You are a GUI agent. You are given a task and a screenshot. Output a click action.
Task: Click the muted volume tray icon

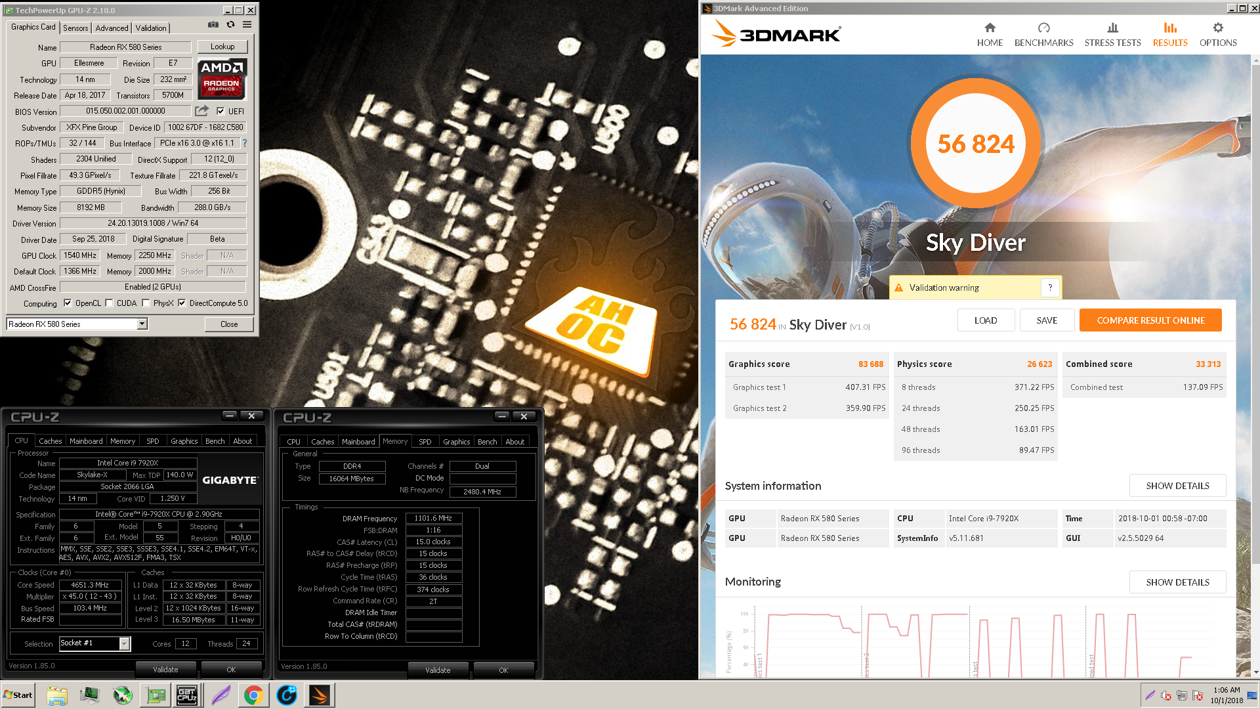pos(1165,695)
